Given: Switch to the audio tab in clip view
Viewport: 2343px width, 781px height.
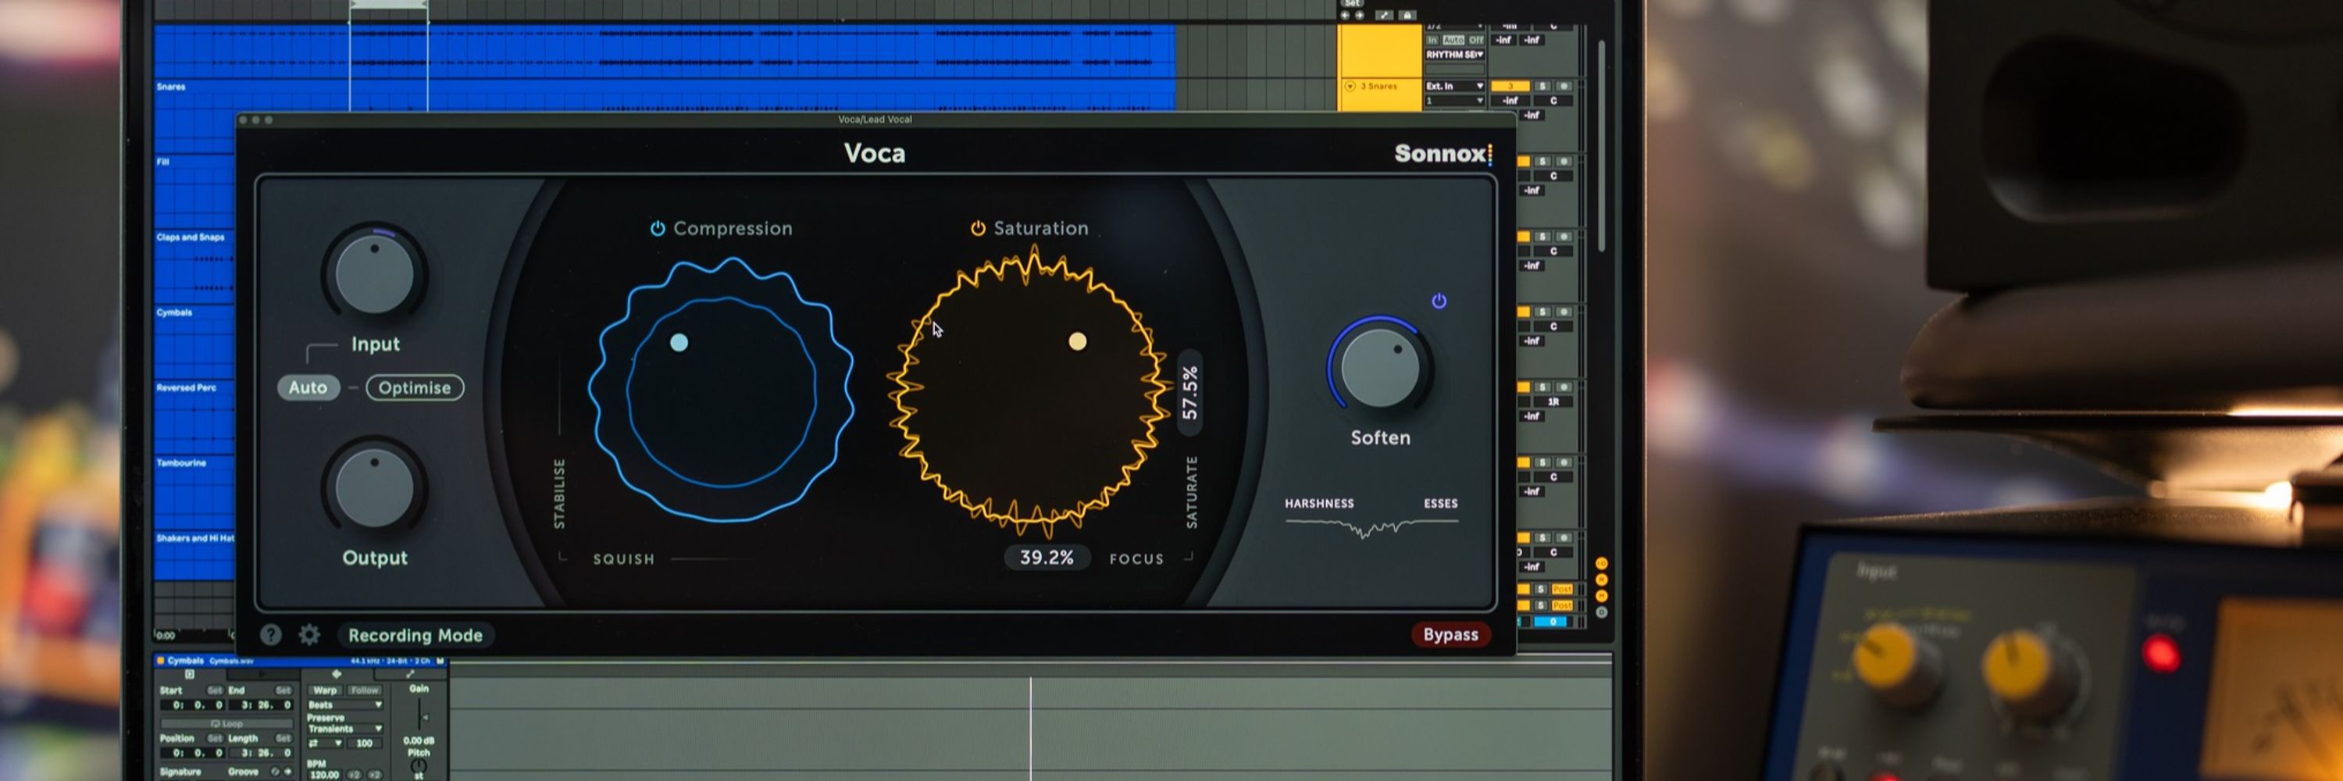Looking at the screenshot, I should coord(337,675).
